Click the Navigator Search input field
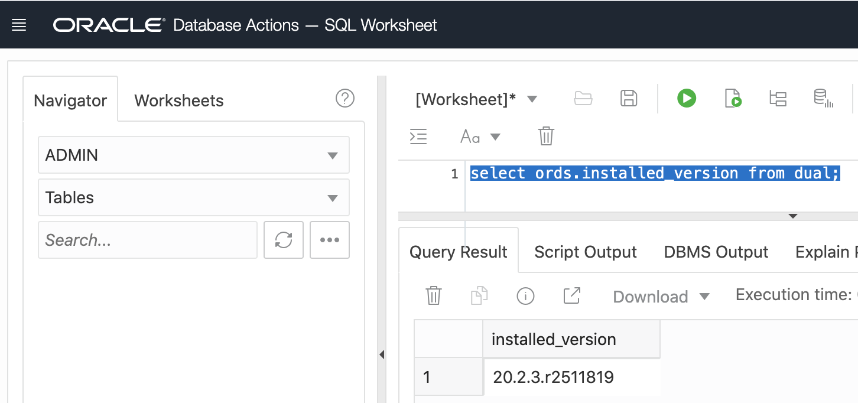 pos(148,240)
